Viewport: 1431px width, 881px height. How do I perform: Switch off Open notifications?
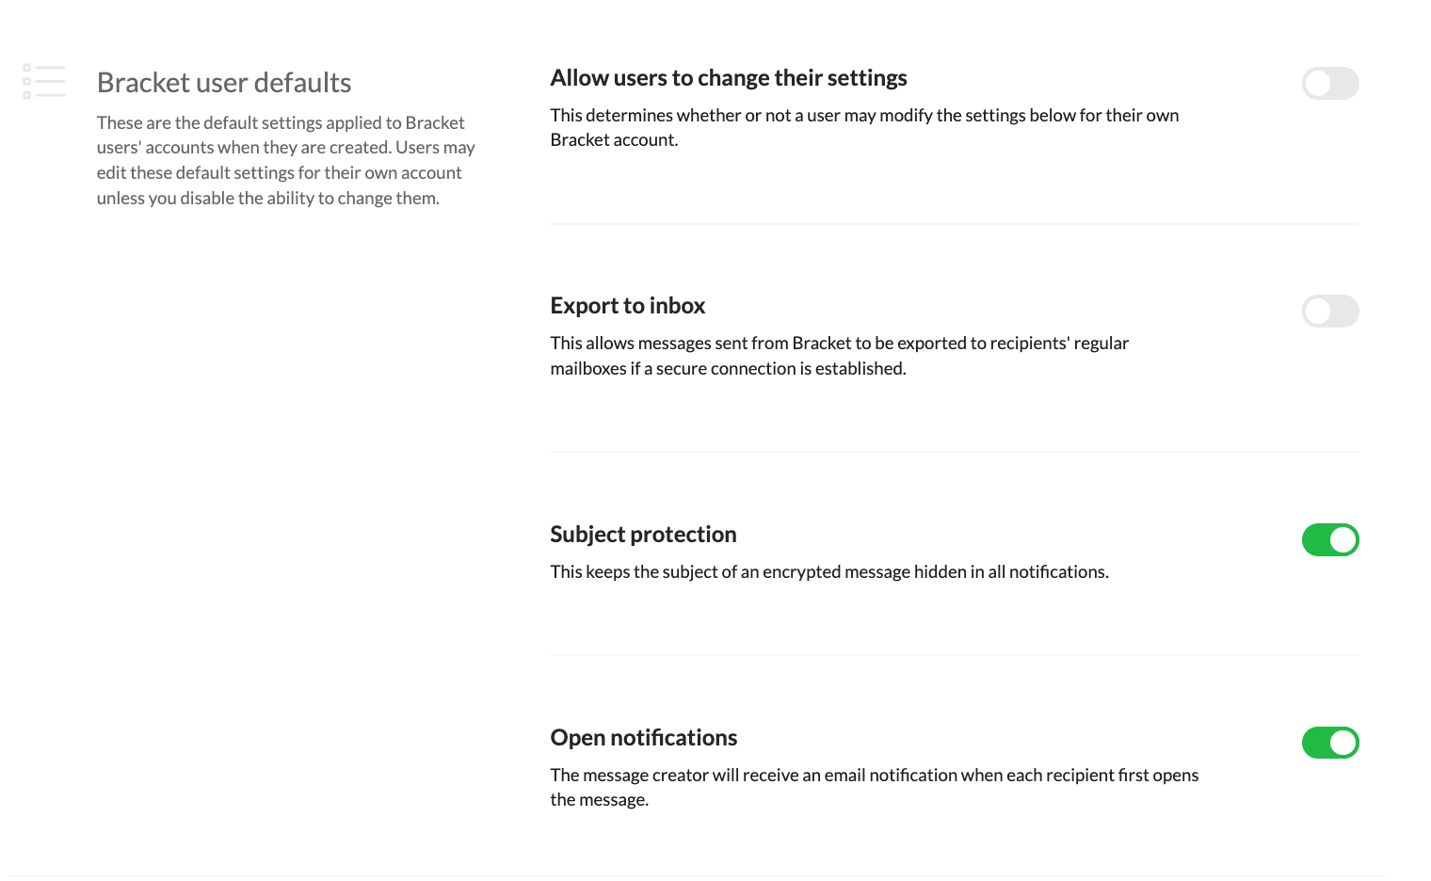(x=1329, y=743)
